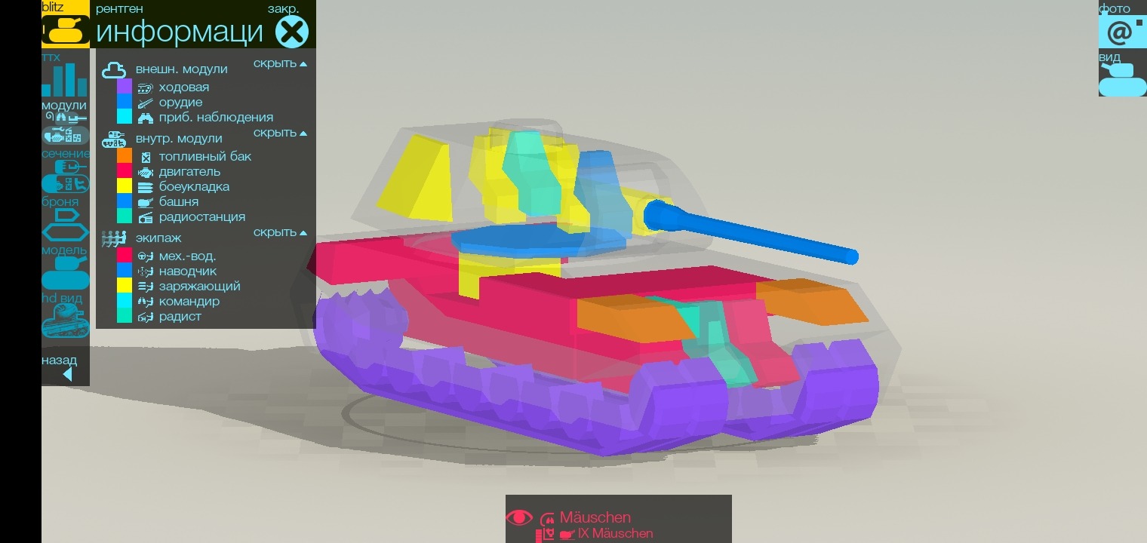Select the боеукладка module label
Image resolution: width=1147 pixels, height=543 pixels.
tap(194, 187)
